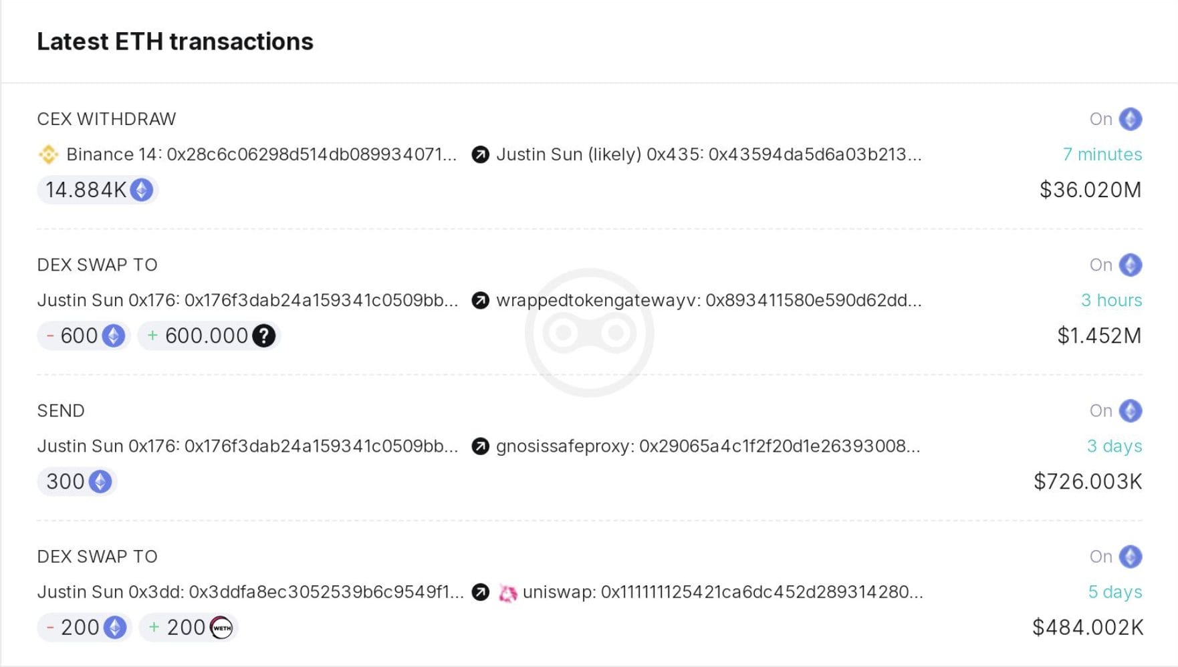Image resolution: width=1178 pixels, height=667 pixels.
Task: Open the Binance 14 address link
Action: (261, 155)
